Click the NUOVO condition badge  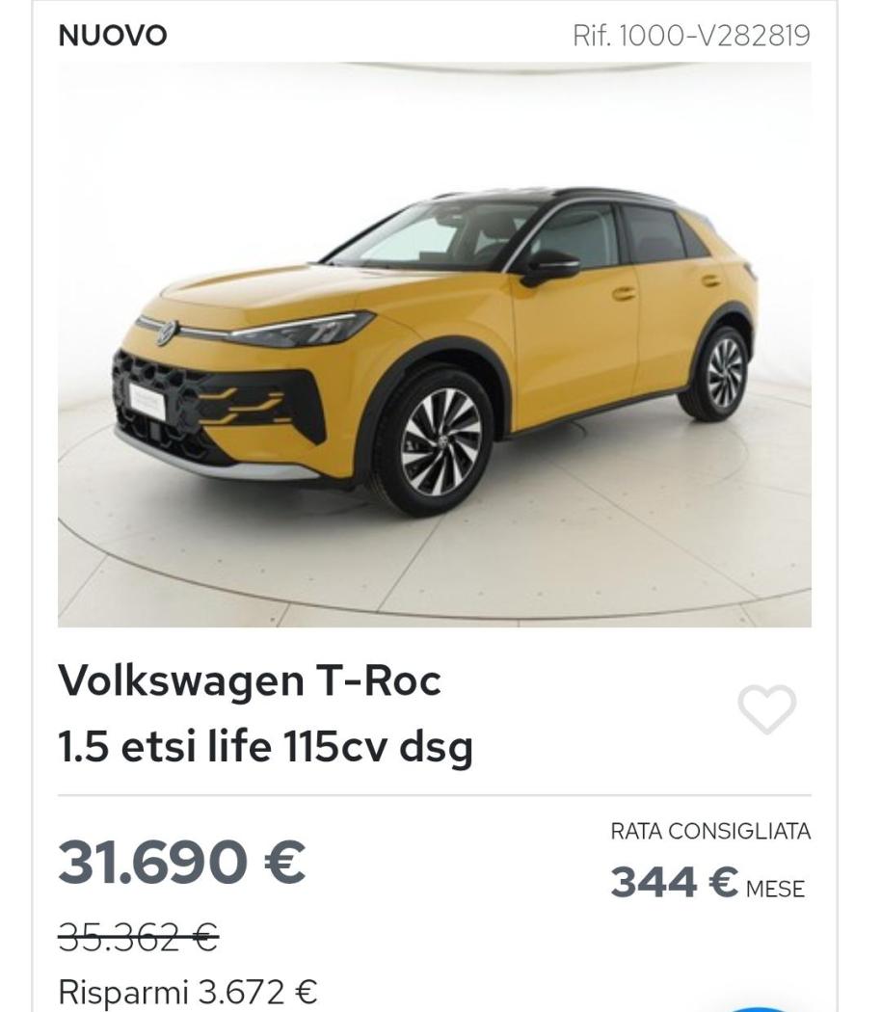(113, 36)
